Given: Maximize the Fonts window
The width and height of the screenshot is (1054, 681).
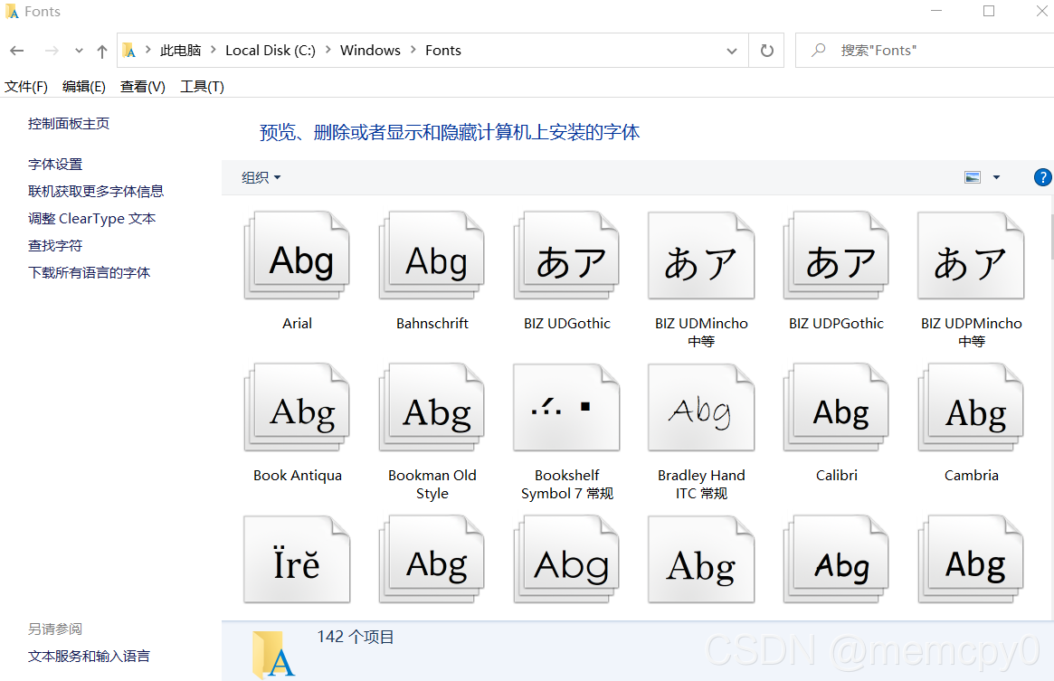Looking at the screenshot, I should 989,11.
